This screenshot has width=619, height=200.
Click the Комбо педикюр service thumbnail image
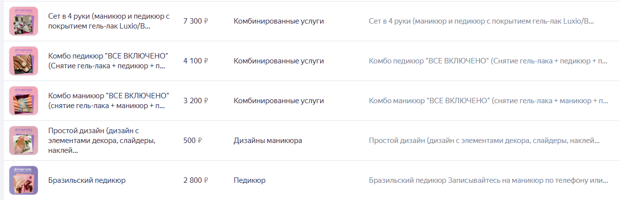[x=24, y=61]
